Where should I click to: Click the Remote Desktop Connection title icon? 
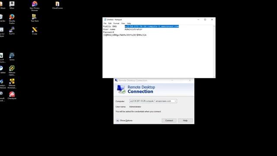[116, 80]
